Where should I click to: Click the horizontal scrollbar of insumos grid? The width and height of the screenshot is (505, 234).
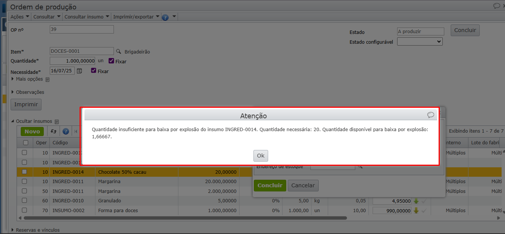[185, 218]
